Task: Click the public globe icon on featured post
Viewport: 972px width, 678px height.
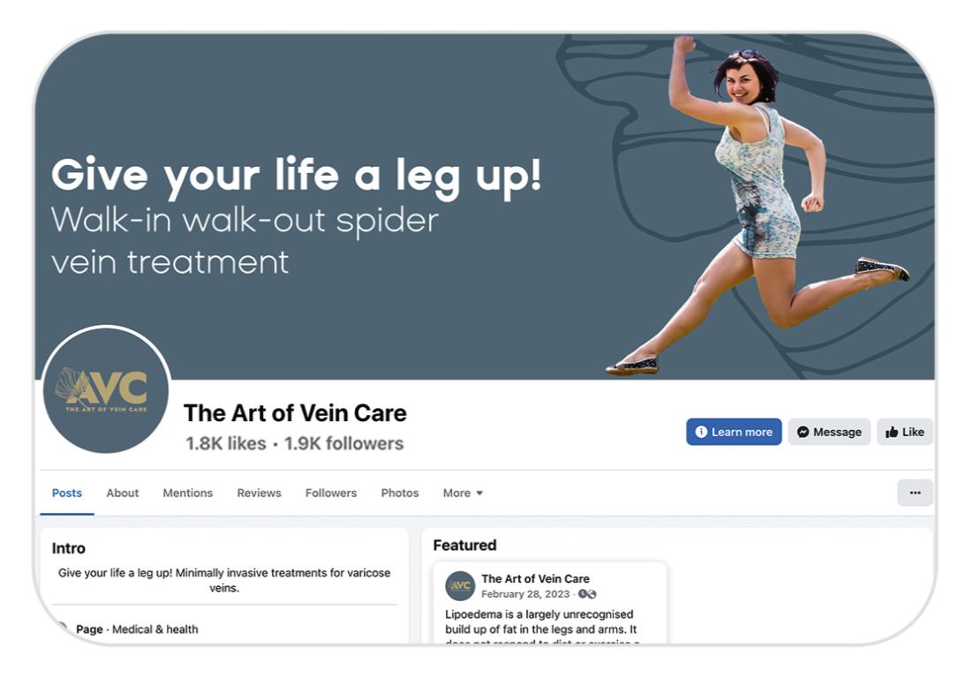Action: point(588,594)
